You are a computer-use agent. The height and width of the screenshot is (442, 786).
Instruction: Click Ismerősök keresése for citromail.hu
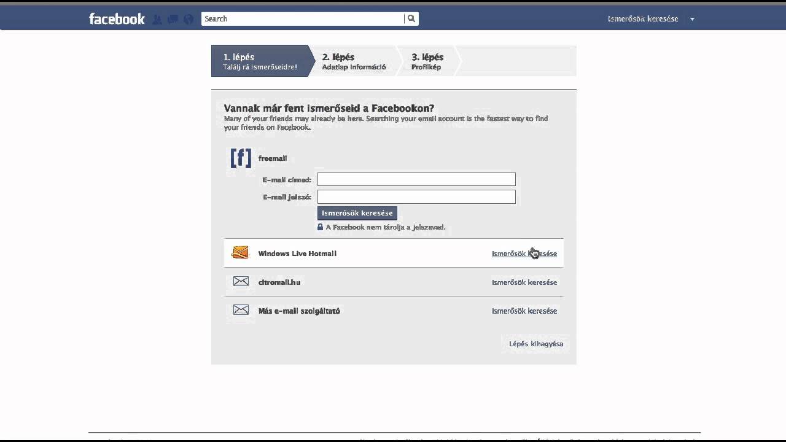tap(524, 282)
